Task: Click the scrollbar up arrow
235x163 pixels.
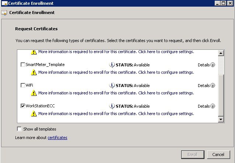Action: coord(221,53)
